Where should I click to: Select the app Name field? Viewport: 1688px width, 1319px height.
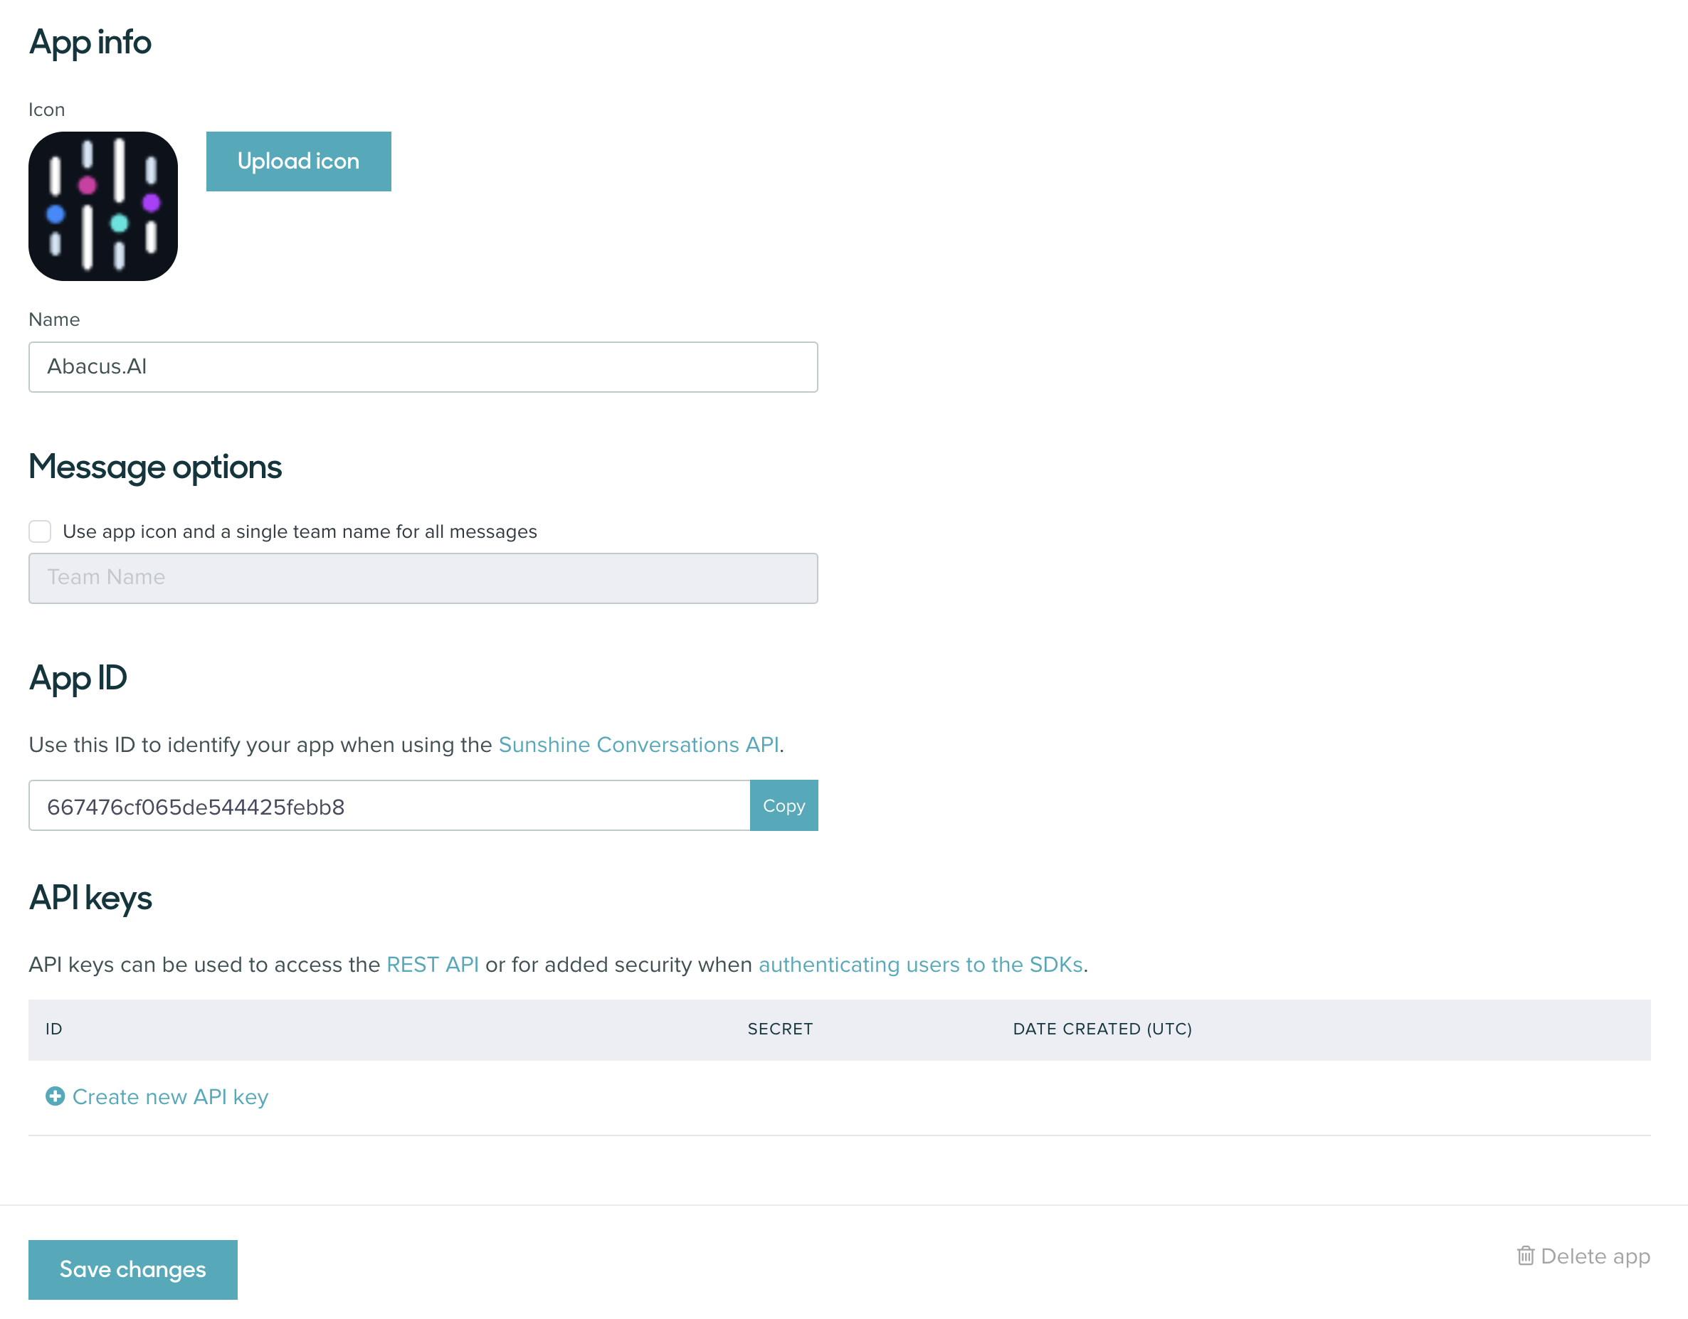[x=423, y=367]
